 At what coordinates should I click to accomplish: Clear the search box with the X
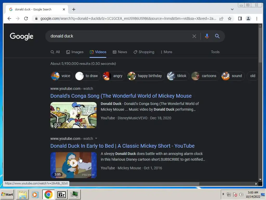point(194,36)
